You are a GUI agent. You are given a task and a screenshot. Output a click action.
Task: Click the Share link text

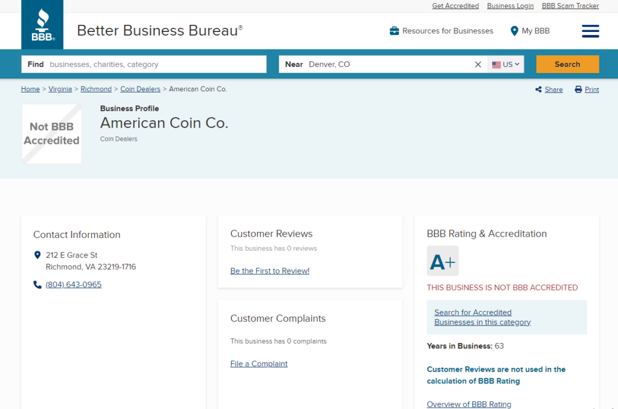(553, 89)
